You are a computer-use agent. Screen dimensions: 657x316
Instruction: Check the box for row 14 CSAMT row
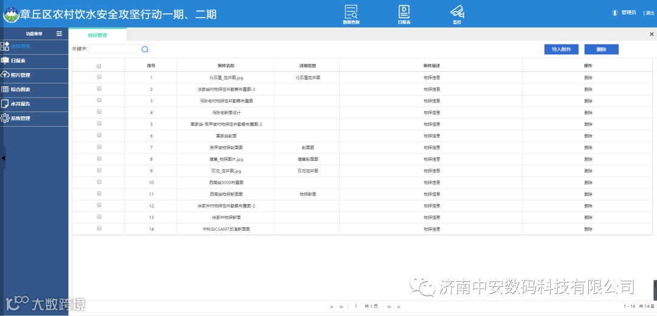click(99, 228)
